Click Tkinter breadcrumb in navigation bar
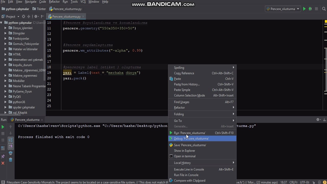This screenshot has width=327, height=184. pos(39,9)
